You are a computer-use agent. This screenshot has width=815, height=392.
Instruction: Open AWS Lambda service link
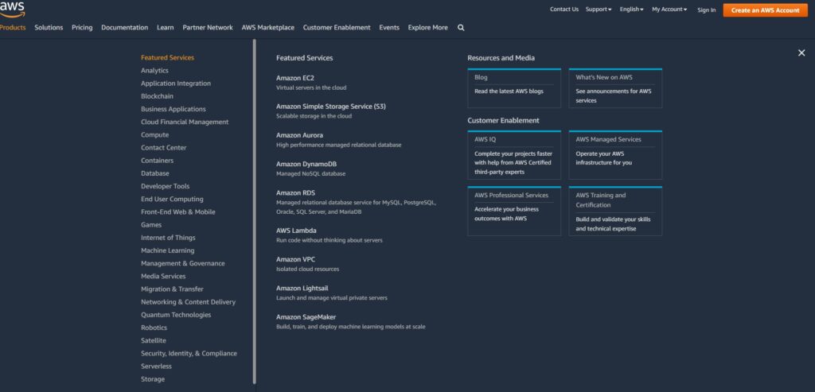click(296, 231)
